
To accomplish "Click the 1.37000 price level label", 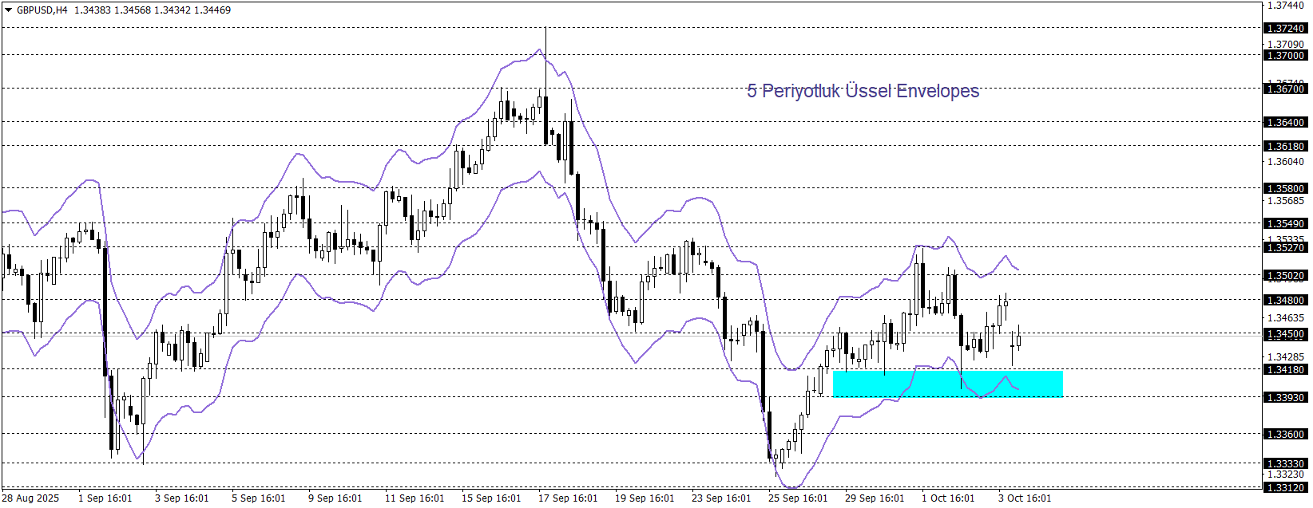I will tap(1286, 56).
